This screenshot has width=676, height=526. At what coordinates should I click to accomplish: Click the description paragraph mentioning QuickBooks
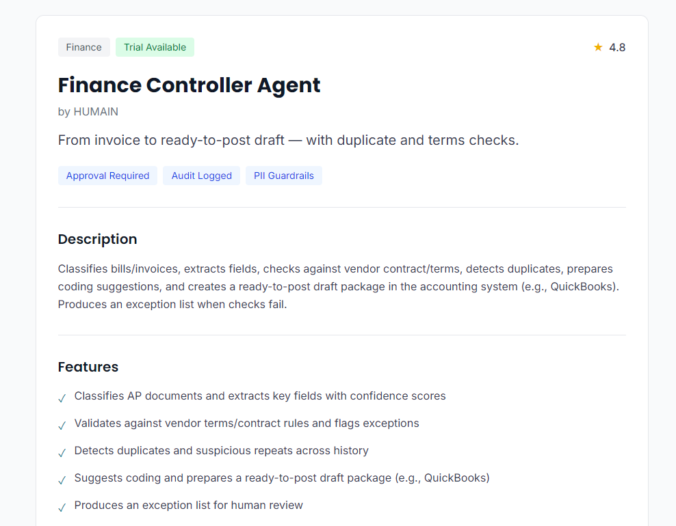(x=338, y=286)
